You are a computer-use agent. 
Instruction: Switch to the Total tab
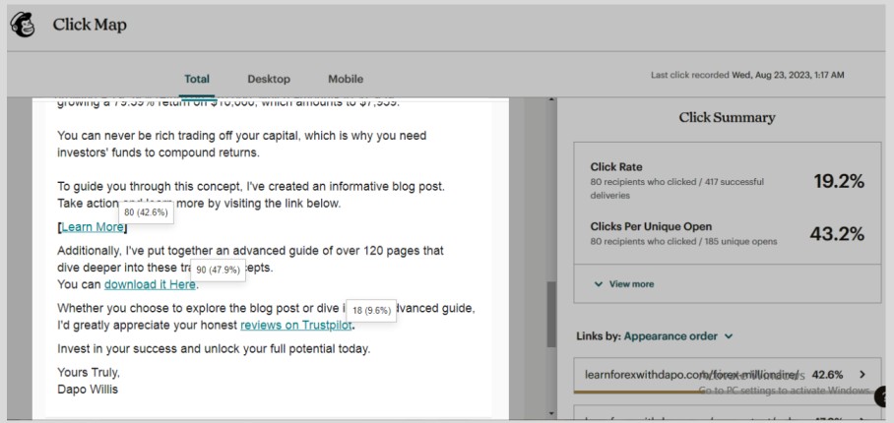point(197,79)
